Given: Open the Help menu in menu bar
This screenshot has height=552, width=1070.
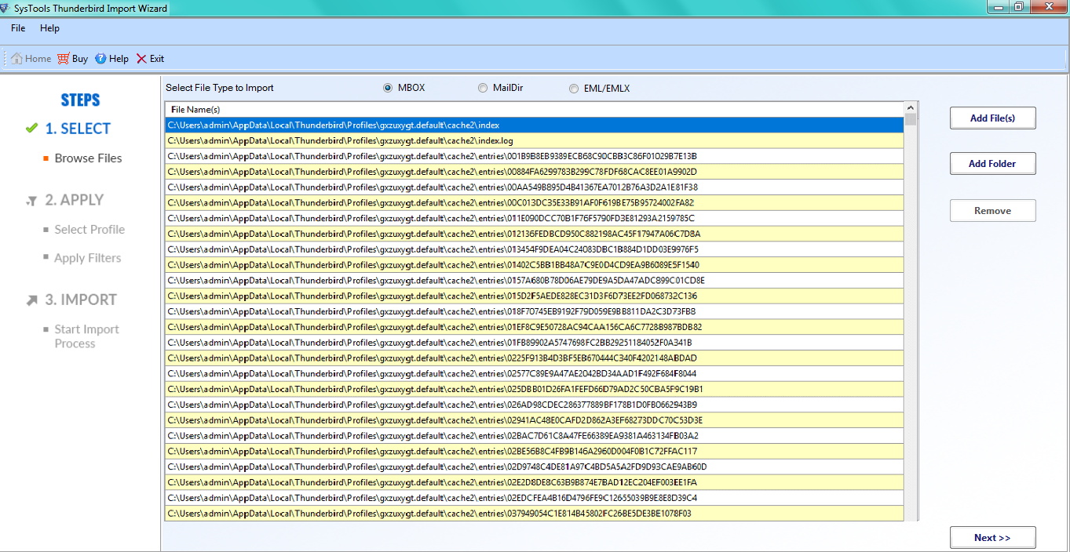Looking at the screenshot, I should pyautogui.click(x=49, y=28).
